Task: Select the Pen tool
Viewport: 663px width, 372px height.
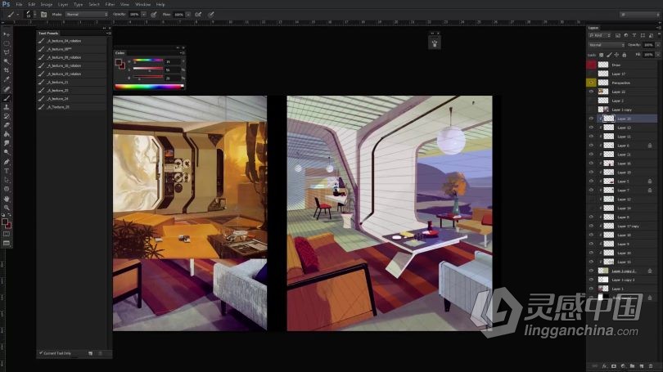Action: (7, 162)
